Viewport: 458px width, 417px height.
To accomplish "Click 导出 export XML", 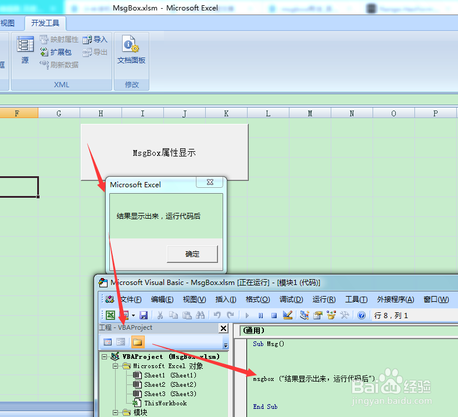I will (95, 52).
